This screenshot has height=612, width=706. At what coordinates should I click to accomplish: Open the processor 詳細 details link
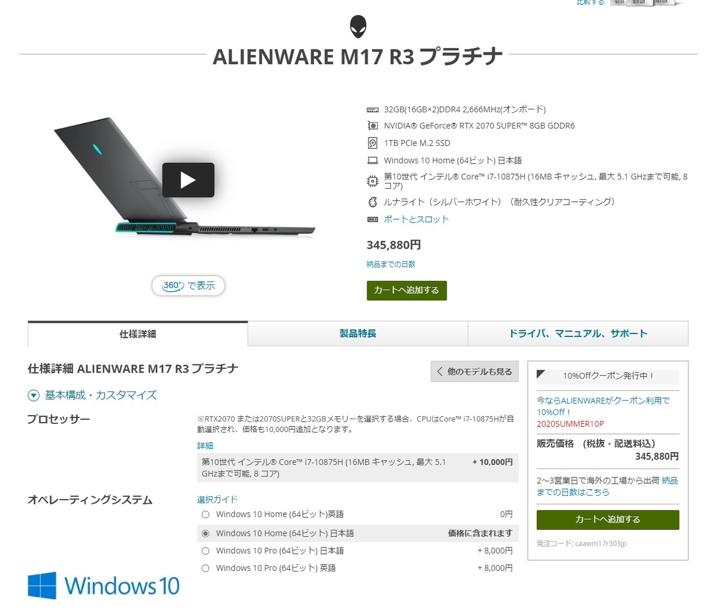[x=205, y=446]
